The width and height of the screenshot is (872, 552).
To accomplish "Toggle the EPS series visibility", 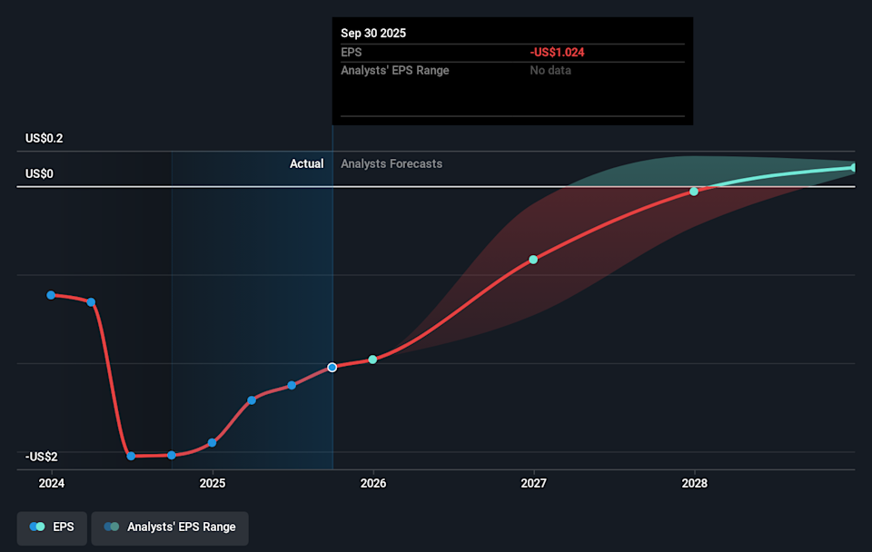I will pyautogui.click(x=52, y=527).
